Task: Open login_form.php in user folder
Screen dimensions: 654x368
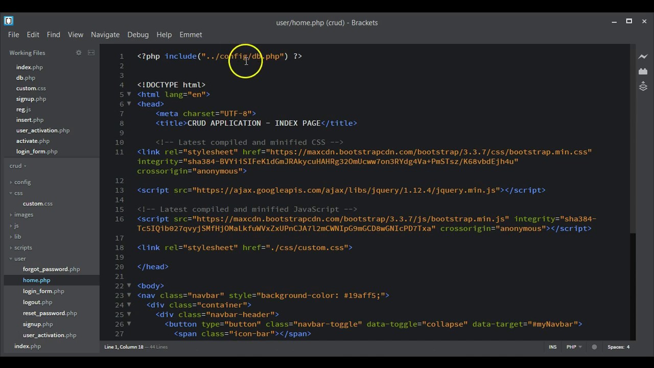Action: 43,291
